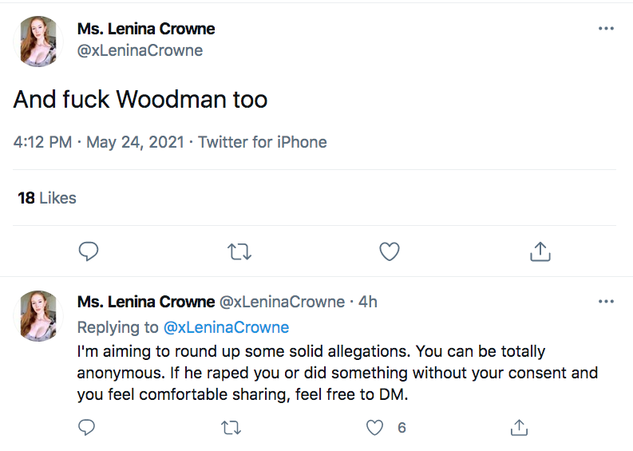Click author name on the reply tweet
The width and height of the screenshot is (633, 451).
(x=146, y=302)
